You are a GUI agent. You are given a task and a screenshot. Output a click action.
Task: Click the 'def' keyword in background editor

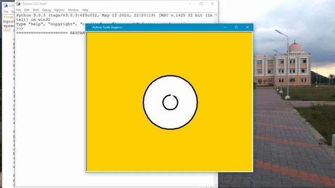pyautogui.click(x=7, y=30)
